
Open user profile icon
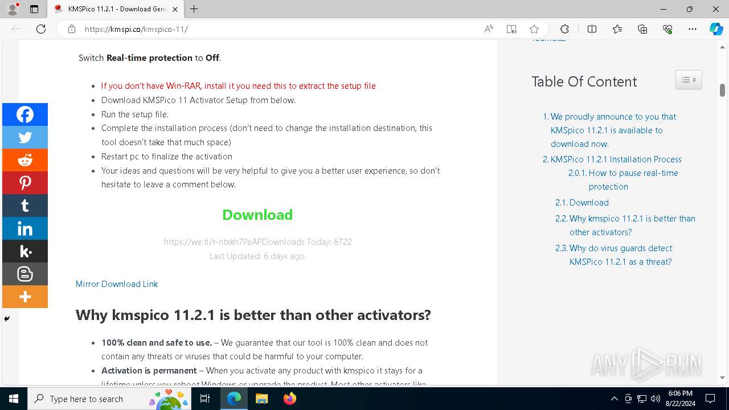coord(13,9)
